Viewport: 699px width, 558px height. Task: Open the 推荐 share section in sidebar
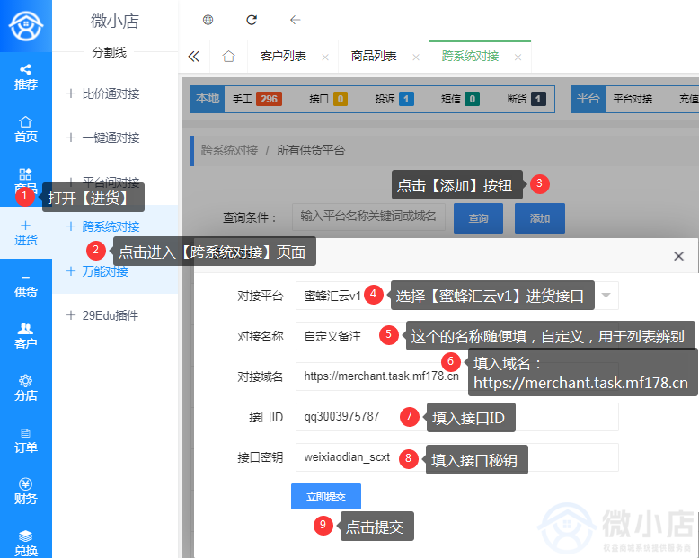(x=25, y=77)
